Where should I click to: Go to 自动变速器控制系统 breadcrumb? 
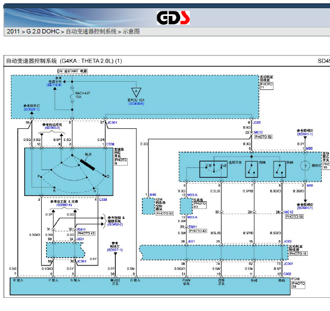[x=91, y=32]
